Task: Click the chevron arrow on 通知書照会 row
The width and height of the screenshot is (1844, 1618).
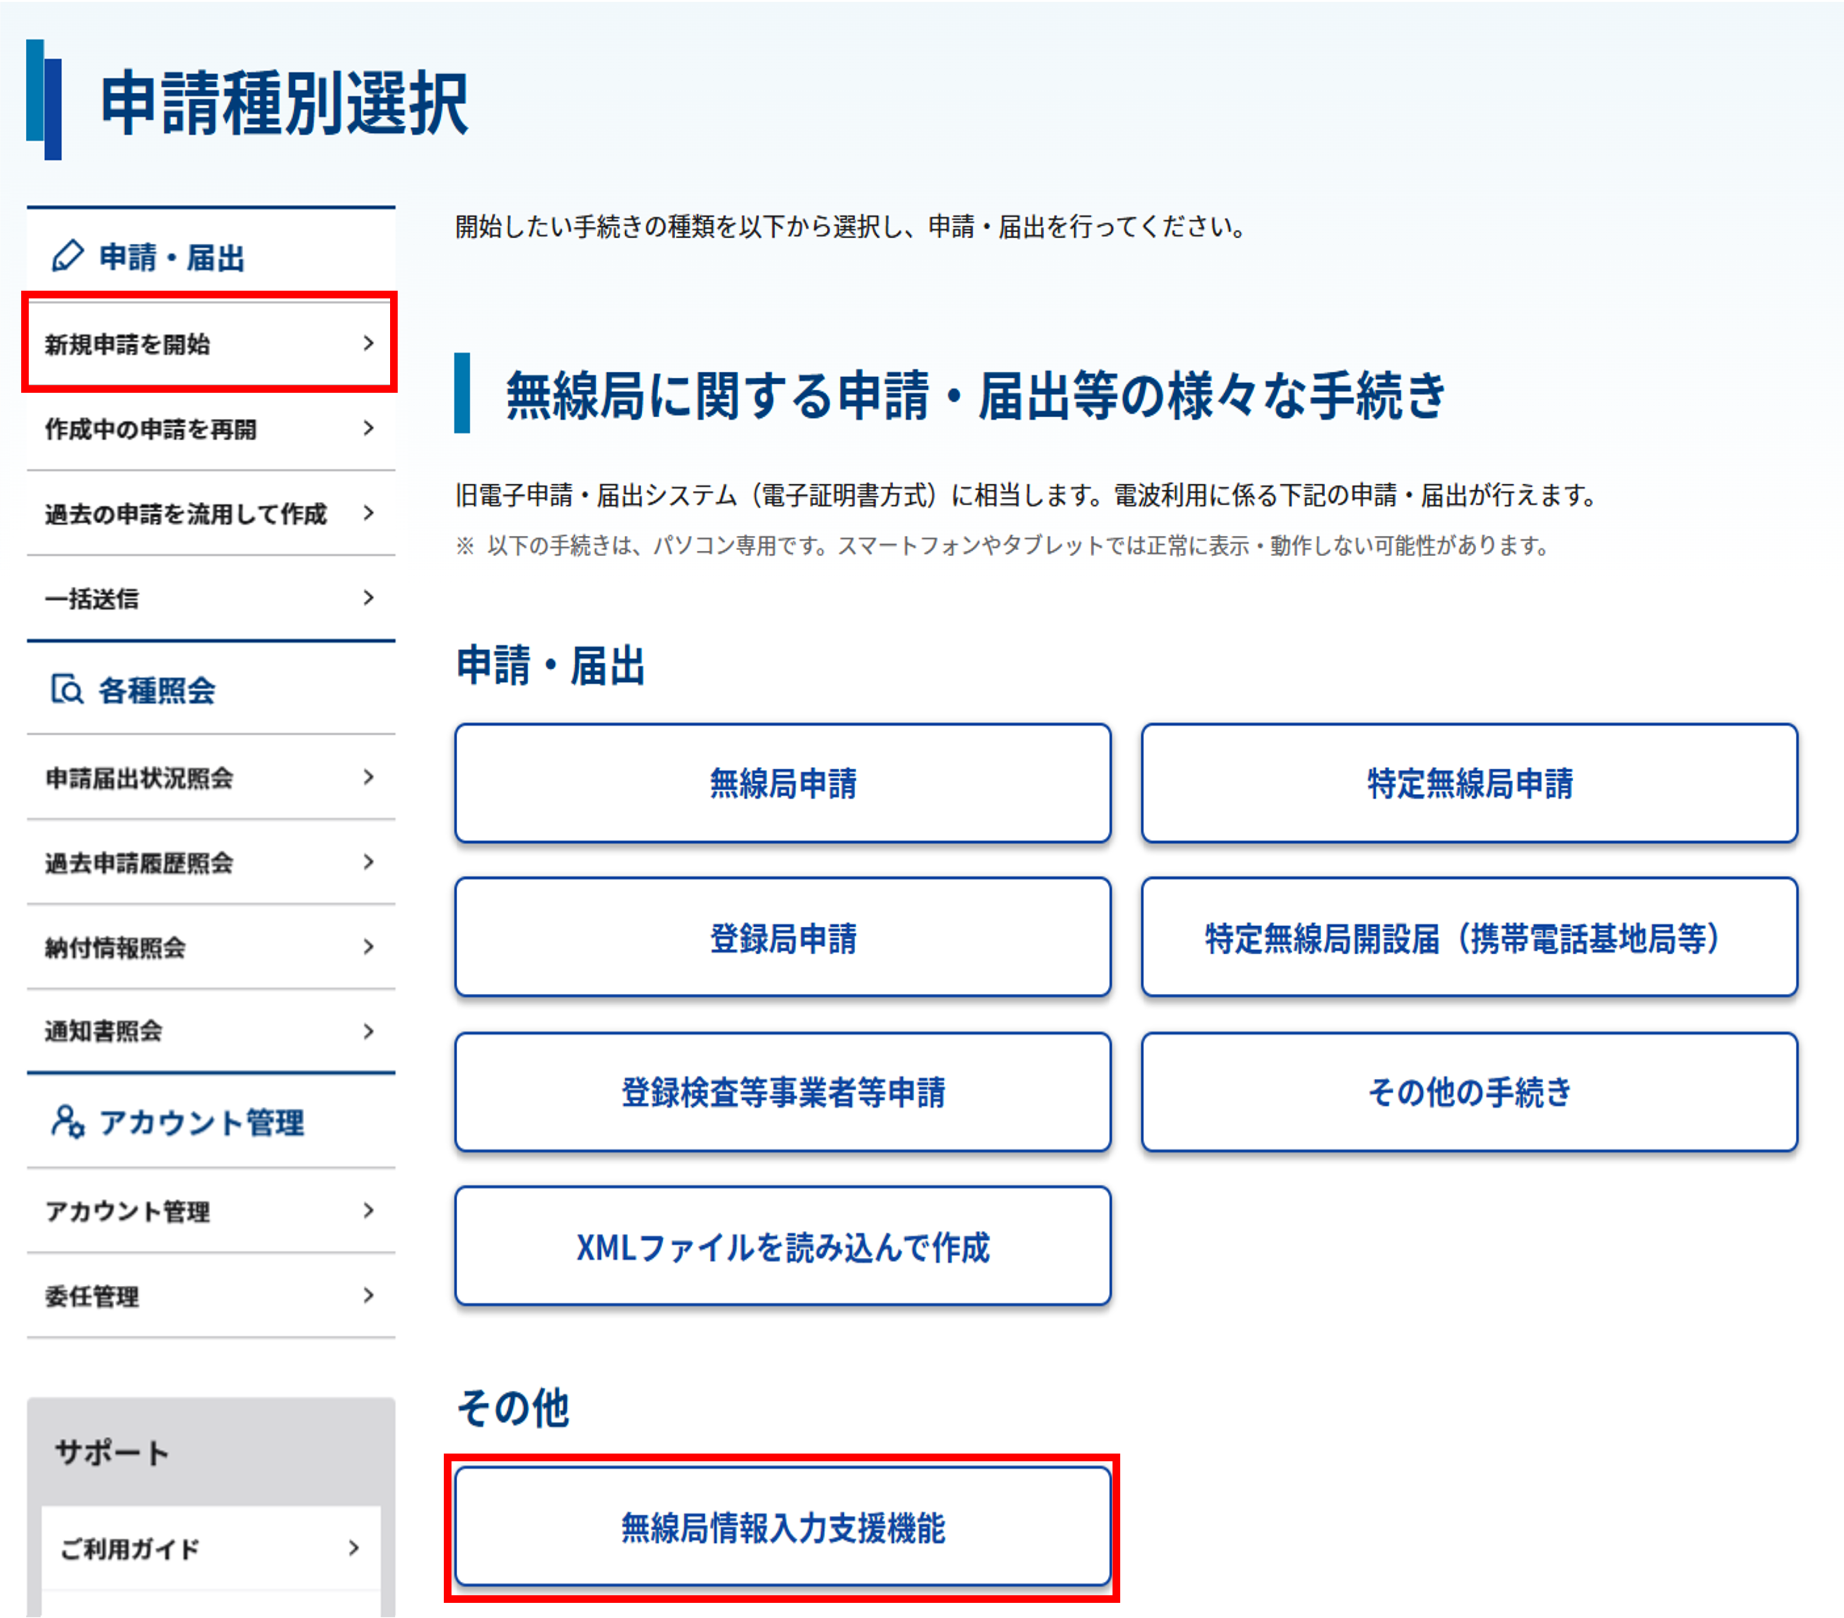Action: tap(368, 1032)
